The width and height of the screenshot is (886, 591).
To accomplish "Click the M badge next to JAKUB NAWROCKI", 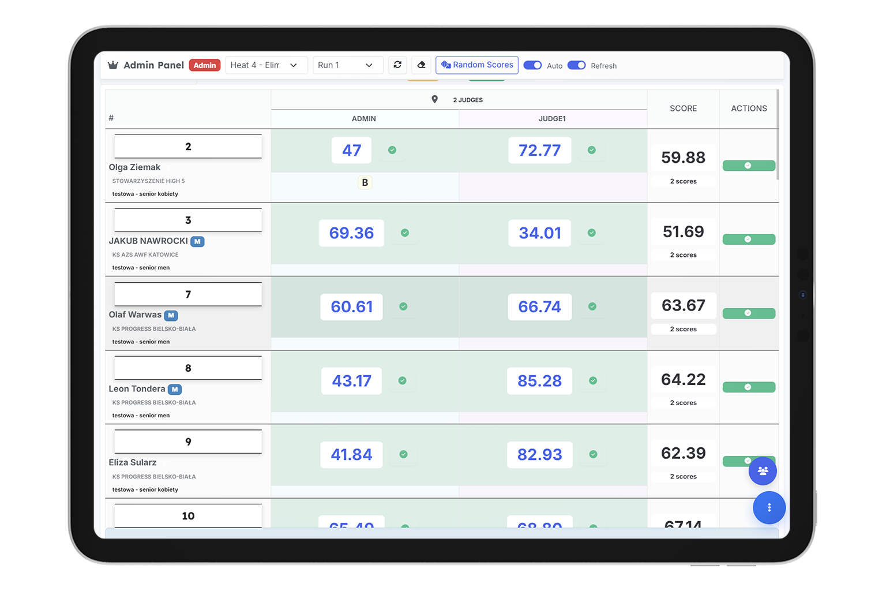I will coord(197,241).
